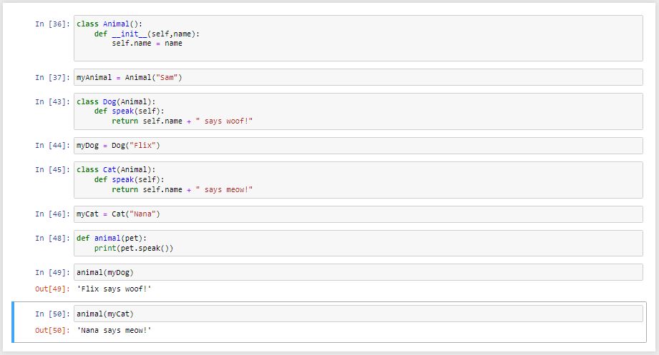Click inside the def animal(pet) cell
This screenshot has width=659, height=355.
click(358, 243)
